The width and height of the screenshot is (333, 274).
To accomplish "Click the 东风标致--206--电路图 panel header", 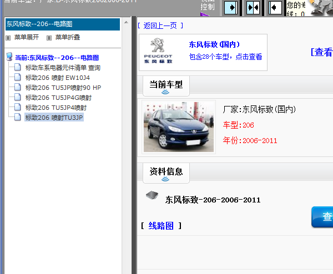I will [x=63, y=24].
